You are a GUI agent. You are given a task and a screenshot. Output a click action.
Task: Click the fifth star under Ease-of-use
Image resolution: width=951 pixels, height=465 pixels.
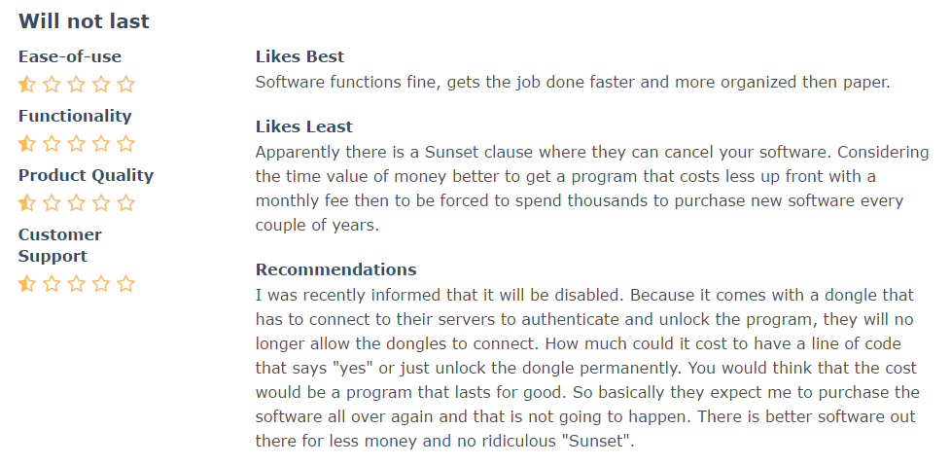click(x=125, y=84)
